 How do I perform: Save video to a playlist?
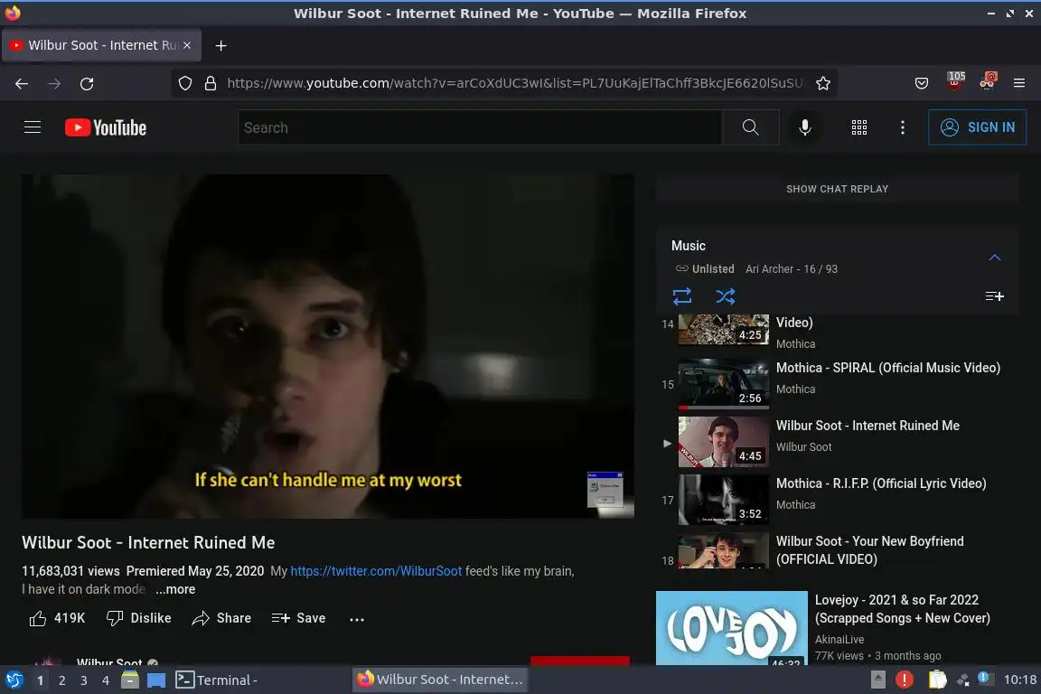299,618
